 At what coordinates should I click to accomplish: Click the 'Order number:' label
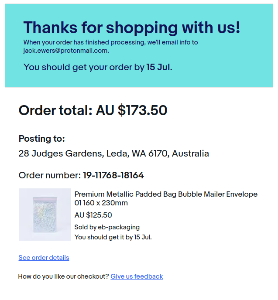tap(50, 176)
